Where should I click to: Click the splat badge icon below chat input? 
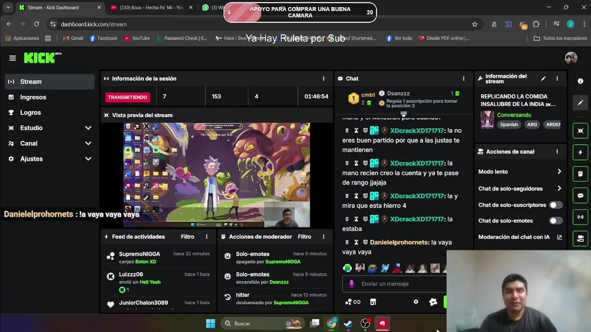click(433, 302)
